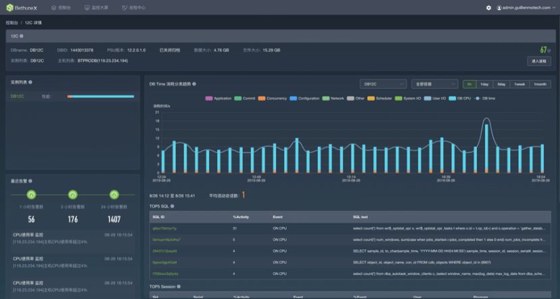Click the 1-hour alarm bell icon
560x299 pixels.
[x=31, y=195]
